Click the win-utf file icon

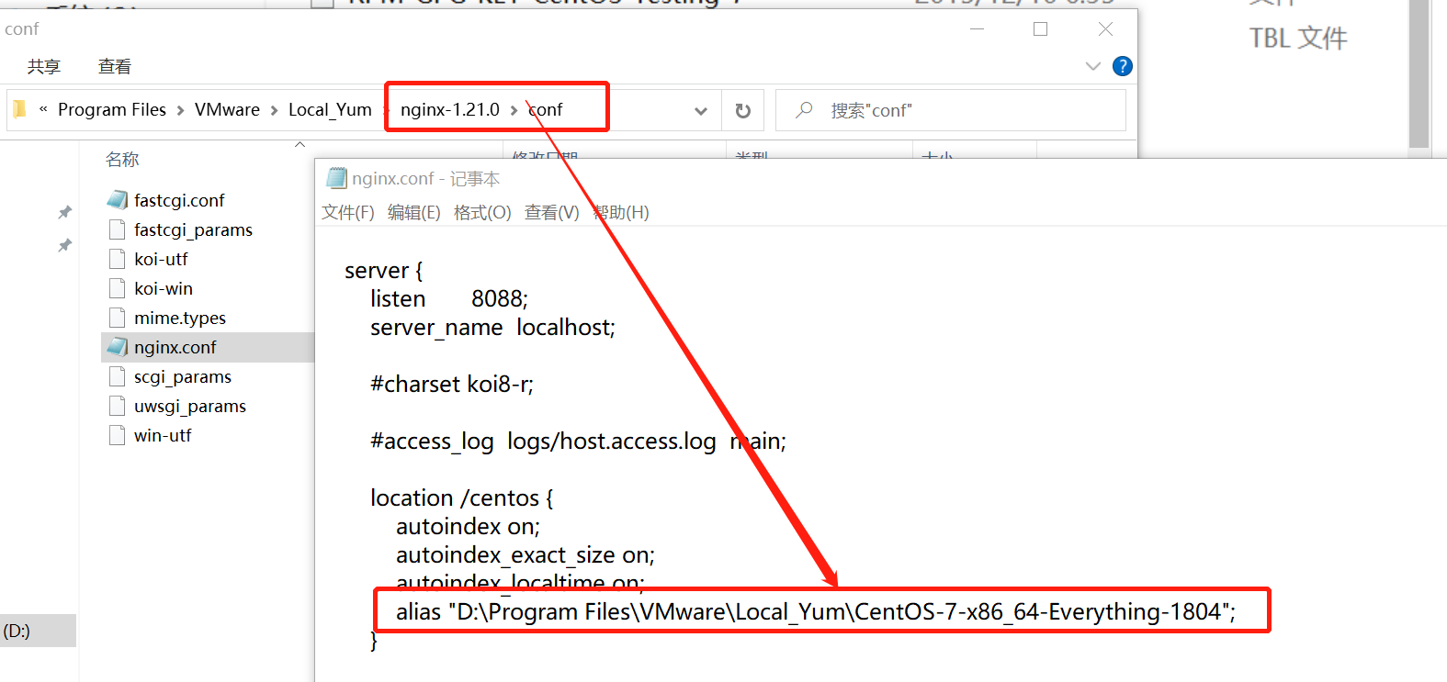tap(117, 435)
